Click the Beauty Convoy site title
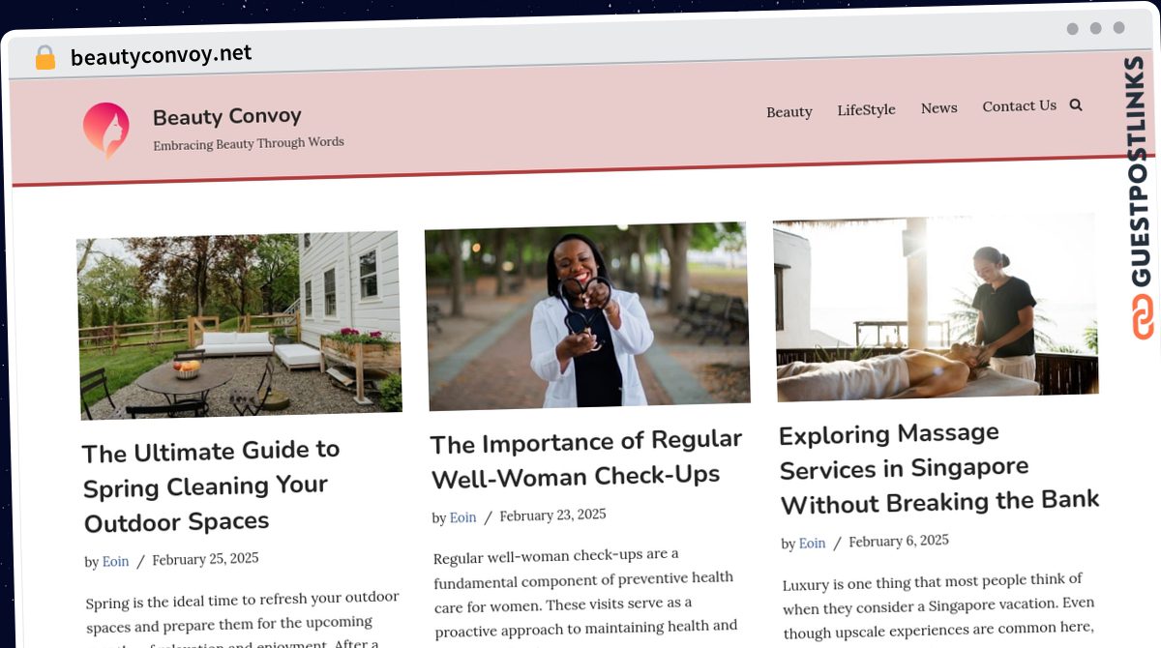1161x648 pixels. click(x=227, y=117)
